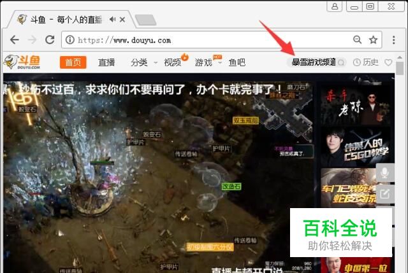Go back using browser back arrow

click(x=15, y=39)
